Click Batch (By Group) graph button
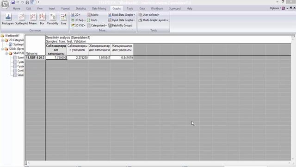Image resolution: width=296 pixels, height=167 pixels. point(120,26)
